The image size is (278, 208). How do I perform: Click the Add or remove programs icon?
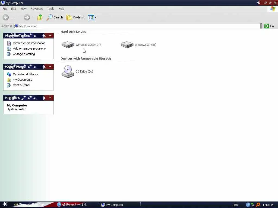pyautogui.click(x=9, y=49)
